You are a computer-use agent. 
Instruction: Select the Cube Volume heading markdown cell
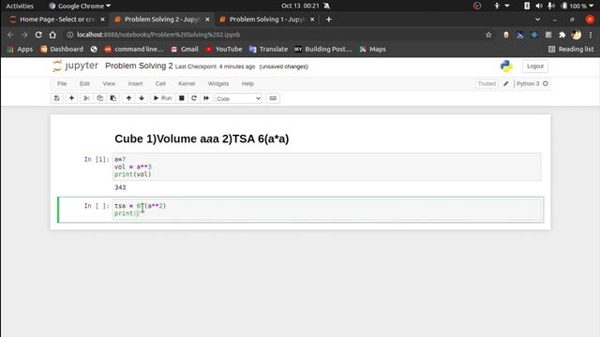tap(202, 139)
